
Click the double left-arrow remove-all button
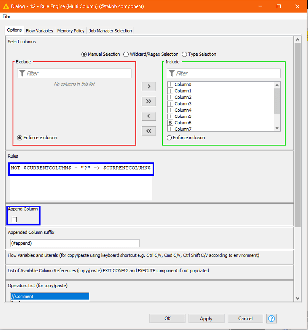[x=149, y=131]
